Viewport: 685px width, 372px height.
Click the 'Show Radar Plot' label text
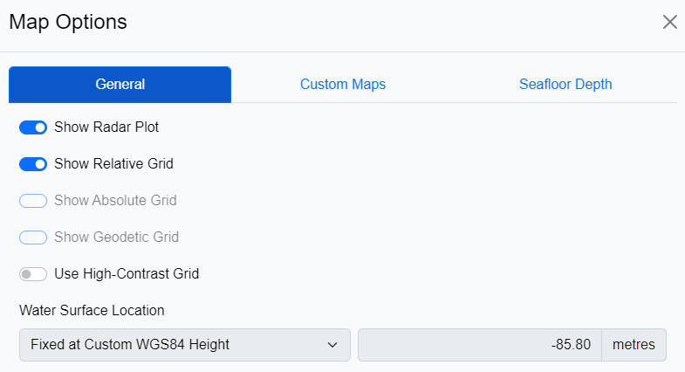click(106, 127)
